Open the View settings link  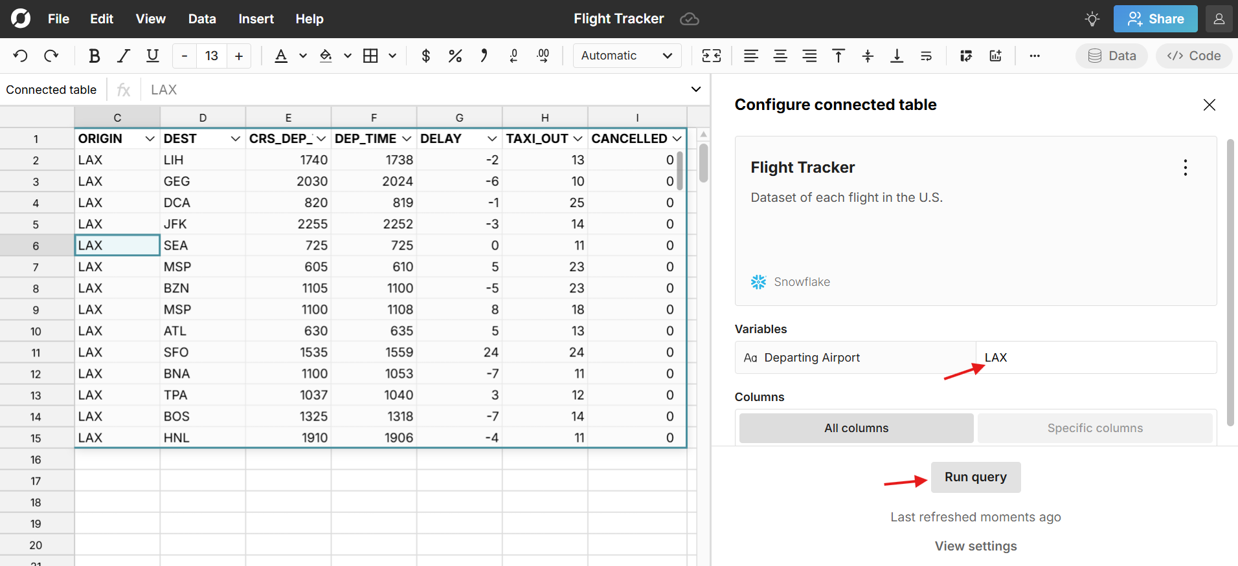coord(975,546)
